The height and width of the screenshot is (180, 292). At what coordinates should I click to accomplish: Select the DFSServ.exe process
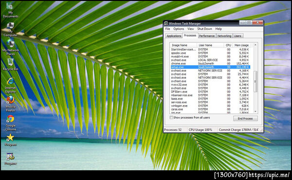[210, 92]
